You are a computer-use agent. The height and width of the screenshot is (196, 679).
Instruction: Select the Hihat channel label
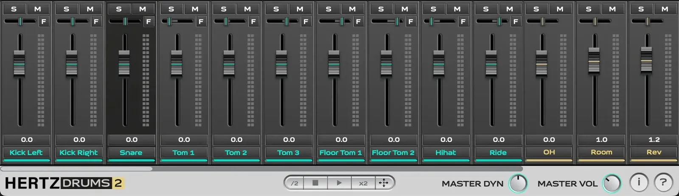coord(446,152)
